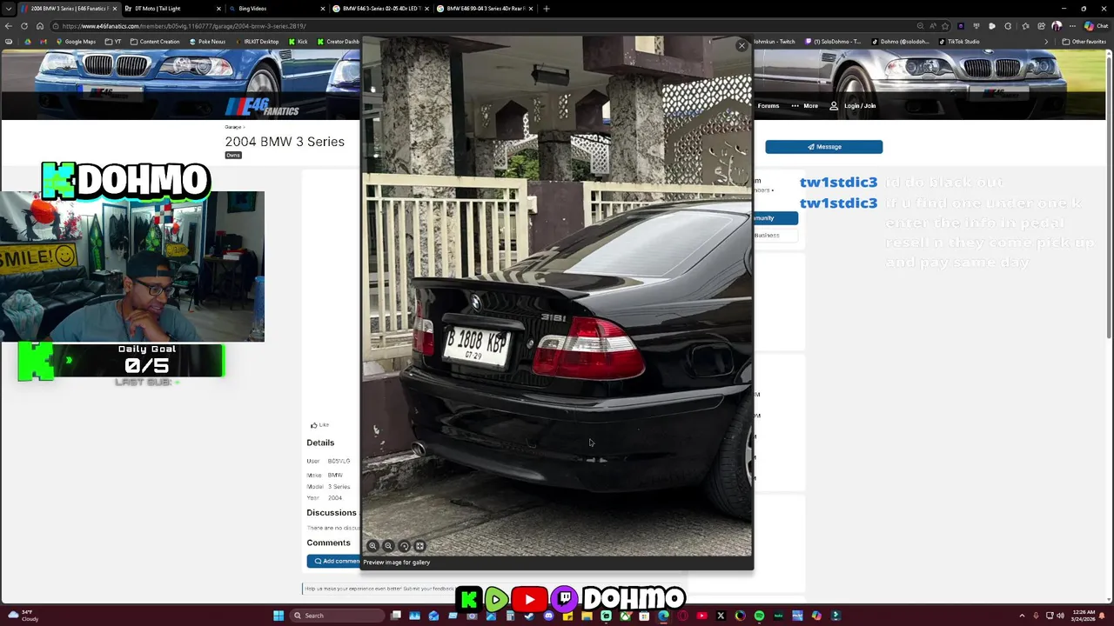Open the Content Creation bookmark folder
This screenshot has width=1114, height=626.
click(x=155, y=42)
